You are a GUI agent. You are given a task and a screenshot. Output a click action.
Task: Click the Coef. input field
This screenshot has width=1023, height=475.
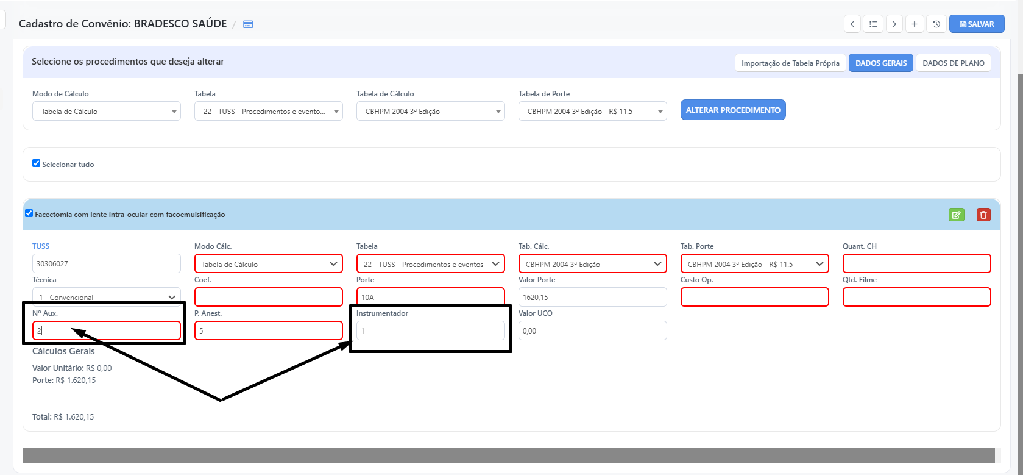click(269, 297)
